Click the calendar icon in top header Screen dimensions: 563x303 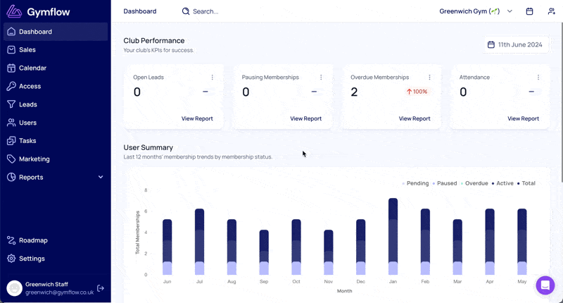point(530,11)
